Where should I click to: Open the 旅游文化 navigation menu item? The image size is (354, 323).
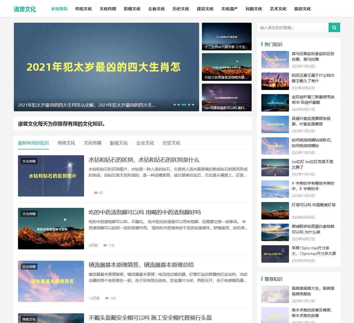click(303, 9)
